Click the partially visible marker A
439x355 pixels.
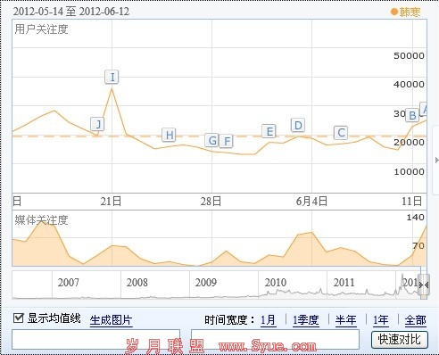click(424, 109)
